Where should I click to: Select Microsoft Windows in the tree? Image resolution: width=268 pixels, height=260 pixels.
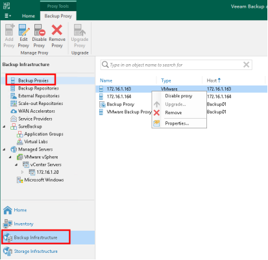pos(44,180)
